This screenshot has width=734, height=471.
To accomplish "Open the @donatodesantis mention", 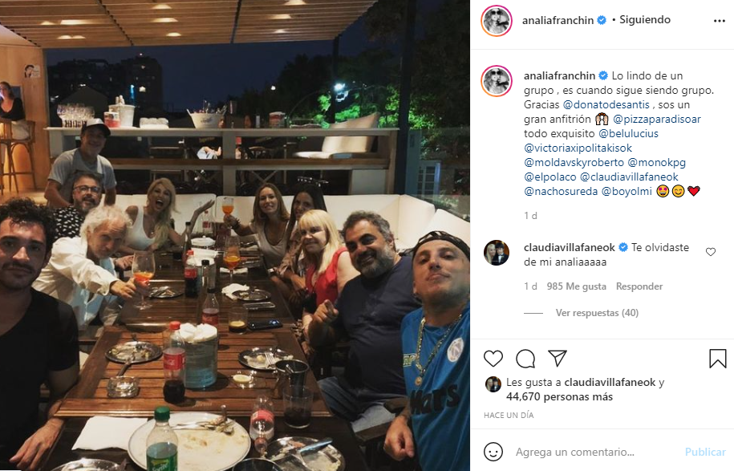I will tap(606, 104).
